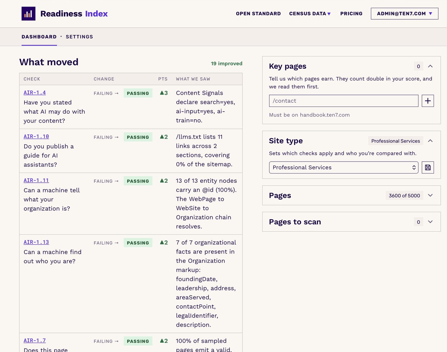
Task: Click the zero count badge on Pages to scan
Action: [x=418, y=222]
